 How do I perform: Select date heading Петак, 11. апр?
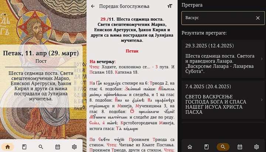(41, 53)
